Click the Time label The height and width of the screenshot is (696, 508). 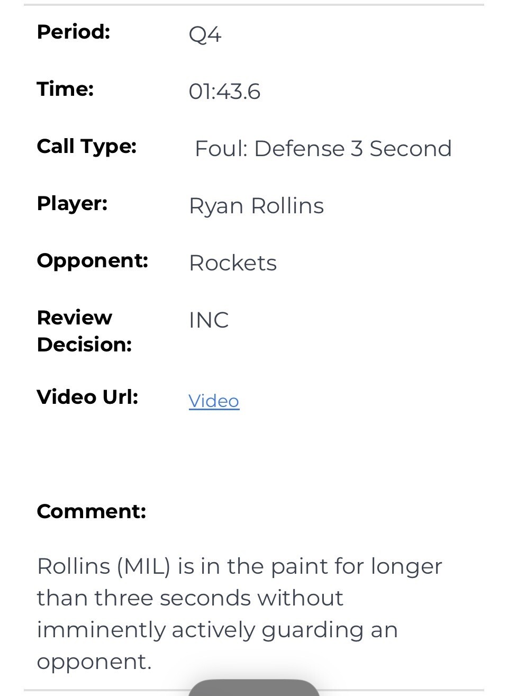coord(65,89)
